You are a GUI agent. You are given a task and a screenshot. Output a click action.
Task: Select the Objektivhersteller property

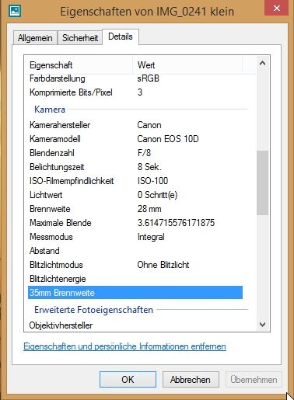[x=61, y=325]
